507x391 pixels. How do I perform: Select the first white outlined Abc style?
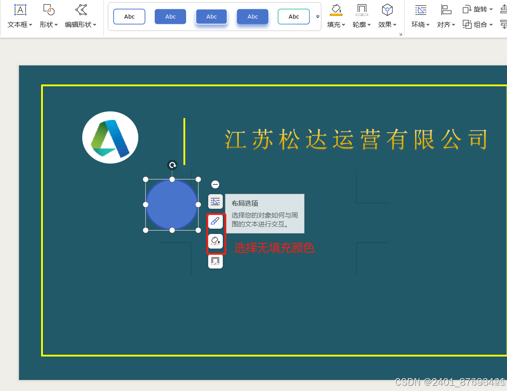130,16
